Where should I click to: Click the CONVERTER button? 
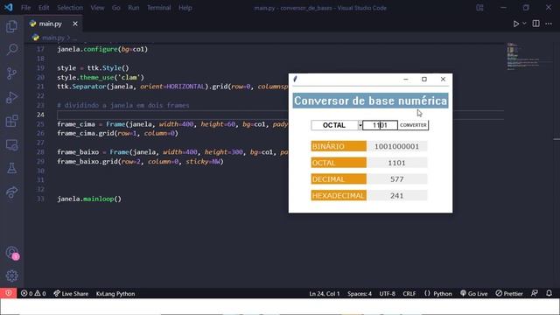413,125
